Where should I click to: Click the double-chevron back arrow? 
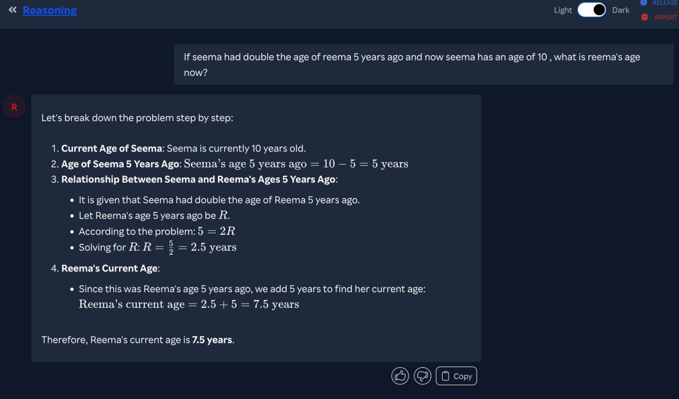point(13,9)
